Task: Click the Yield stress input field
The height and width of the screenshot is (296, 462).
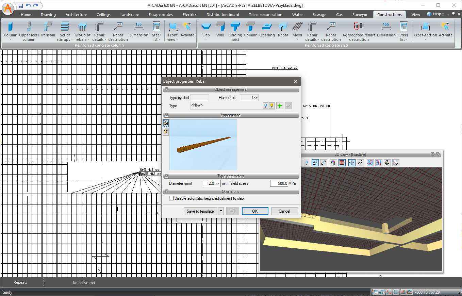Action: pos(279,183)
